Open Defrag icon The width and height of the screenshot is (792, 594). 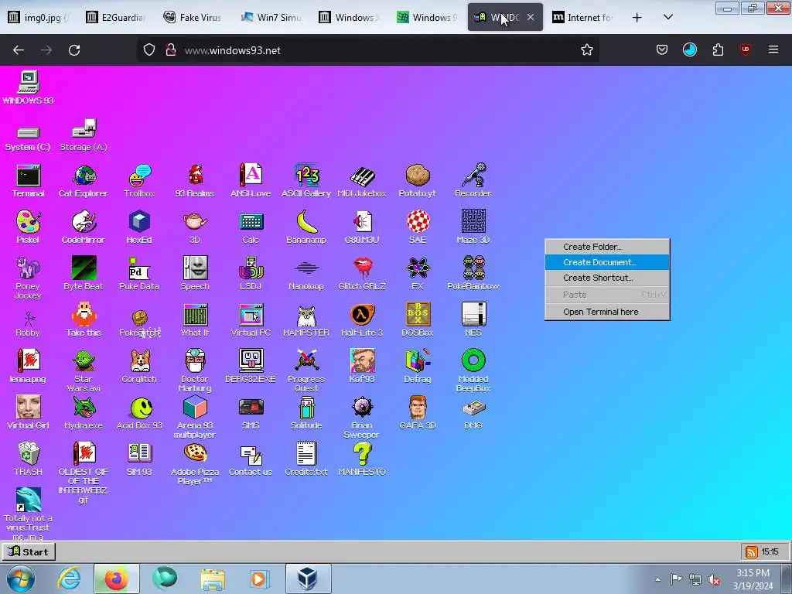pyautogui.click(x=417, y=366)
